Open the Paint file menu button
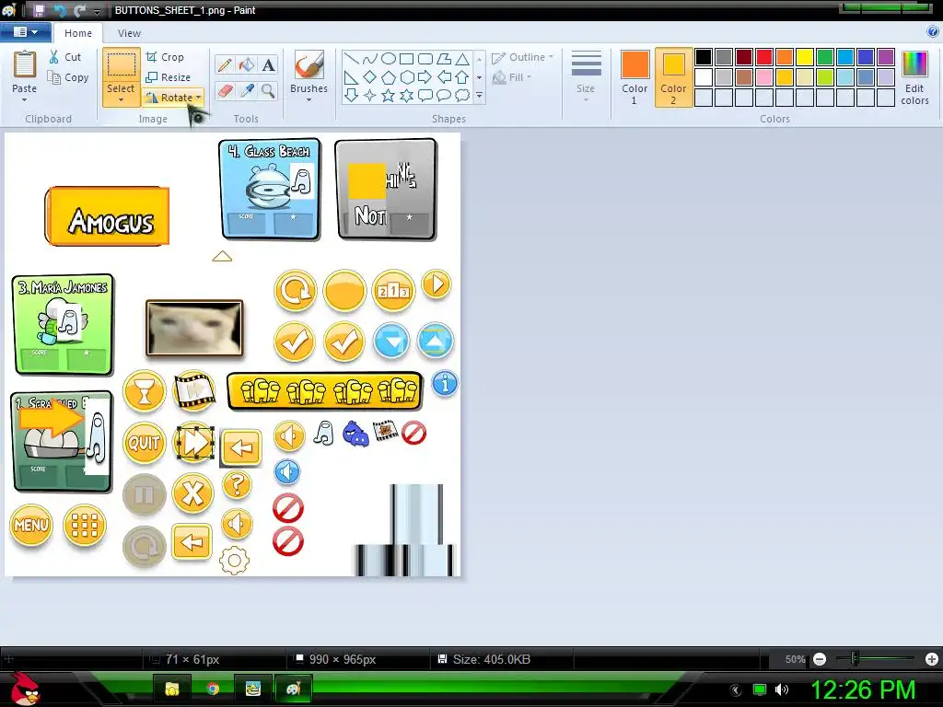 [25, 32]
